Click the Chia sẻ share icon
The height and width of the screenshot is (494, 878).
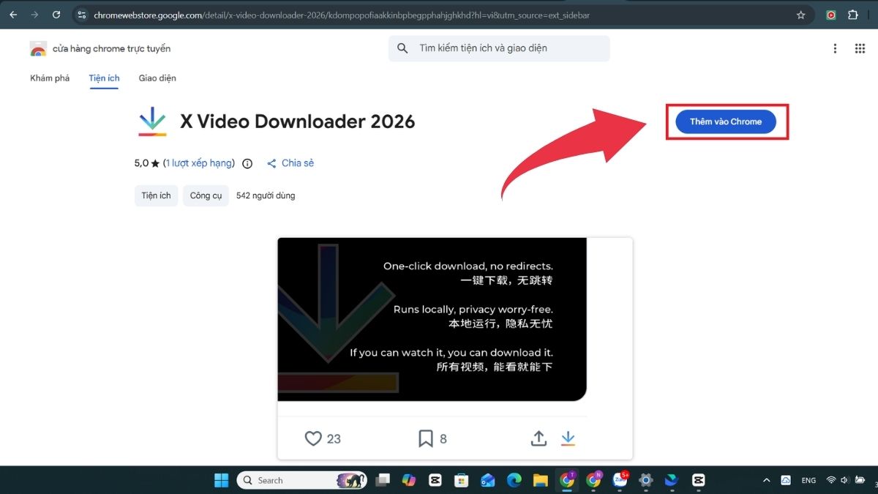[271, 162]
